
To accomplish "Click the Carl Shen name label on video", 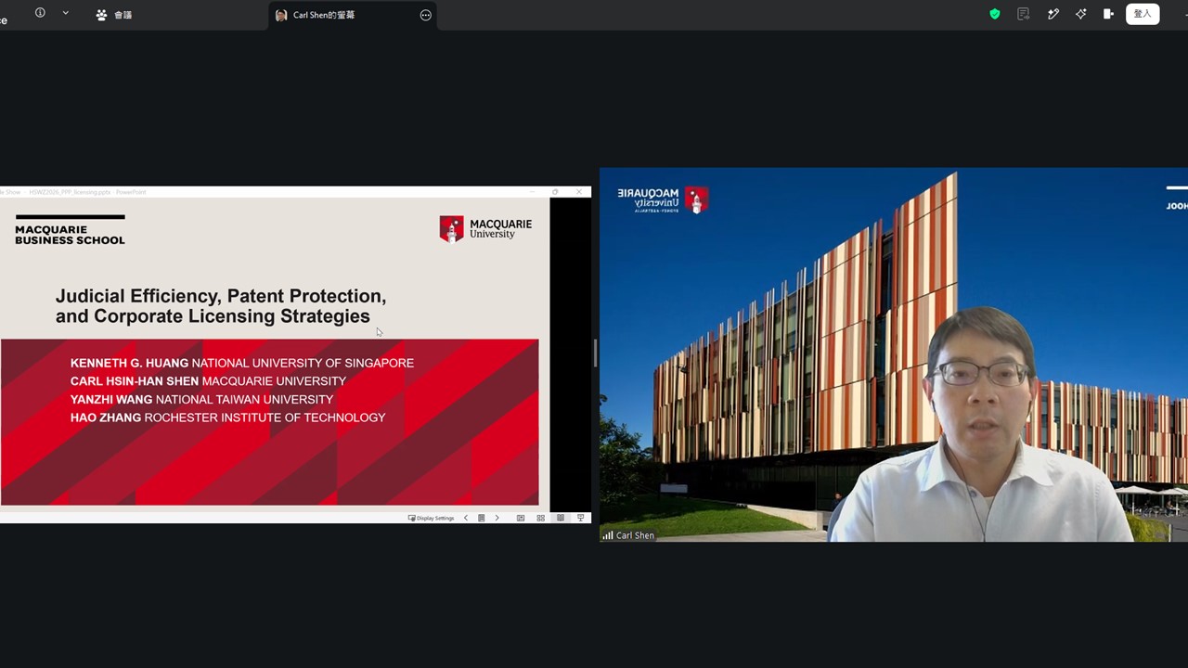I will coord(628,535).
